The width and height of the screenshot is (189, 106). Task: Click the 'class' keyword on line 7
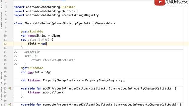pos(18,24)
